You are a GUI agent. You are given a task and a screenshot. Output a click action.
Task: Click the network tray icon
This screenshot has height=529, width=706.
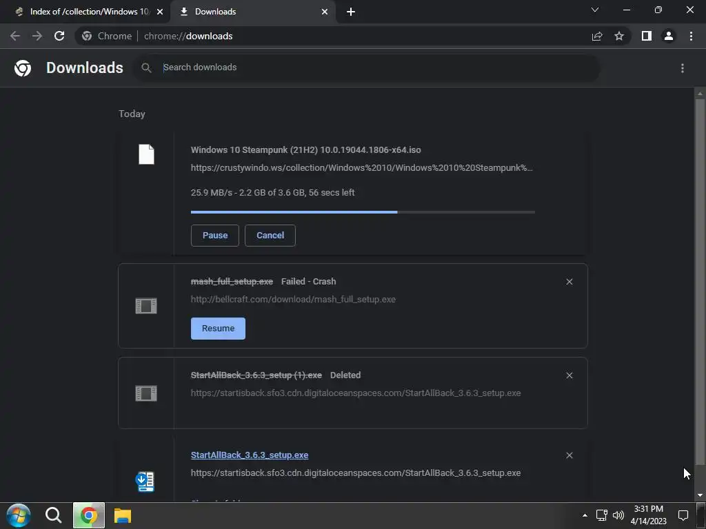click(601, 515)
